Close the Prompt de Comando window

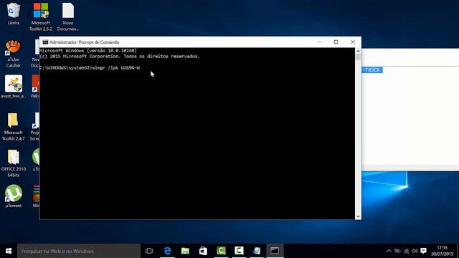click(x=353, y=42)
